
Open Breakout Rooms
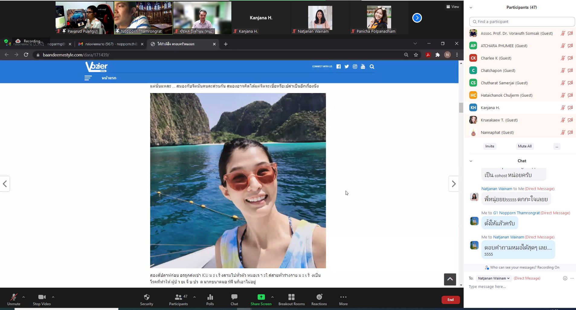[x=291, y=297]
